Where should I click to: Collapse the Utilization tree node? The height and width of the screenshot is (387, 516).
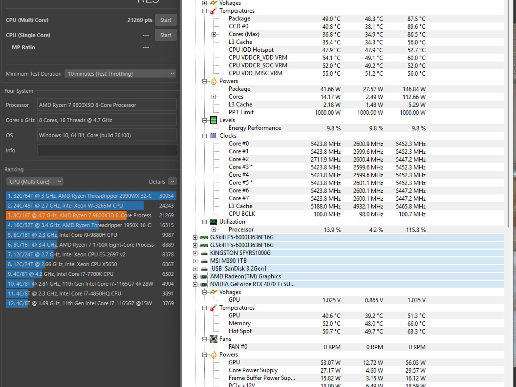point(205,222)
